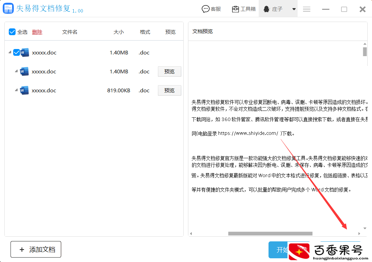Click the preview scroll-down arrow

pos(365,228)
